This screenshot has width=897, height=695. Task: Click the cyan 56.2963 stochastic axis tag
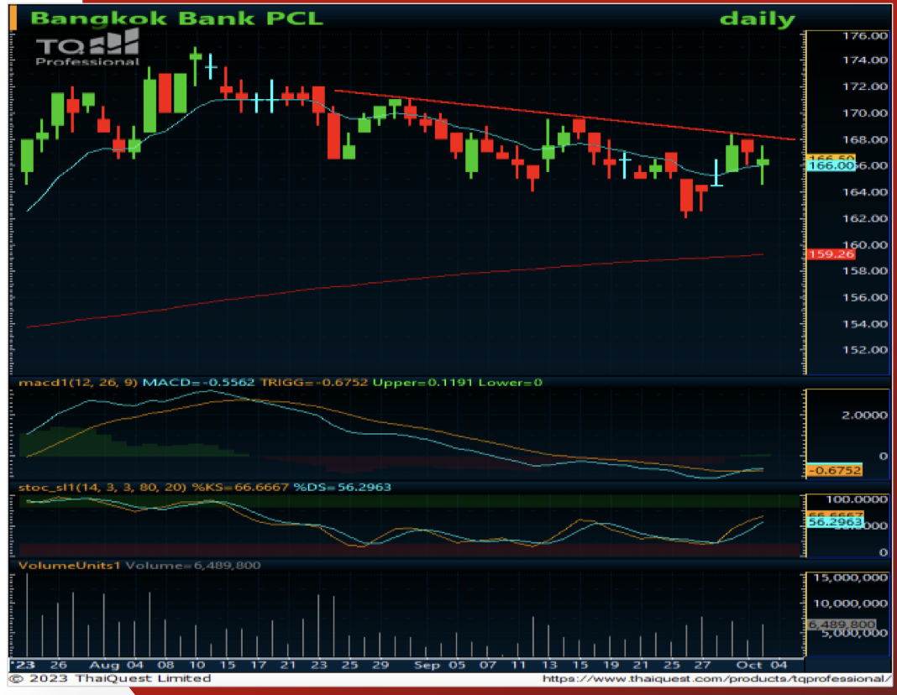835,522
